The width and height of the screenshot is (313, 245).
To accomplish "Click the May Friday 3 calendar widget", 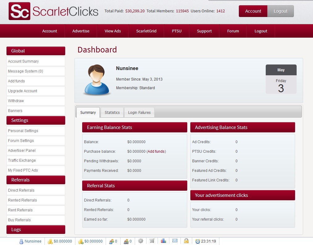I will (x=281, y=79).
